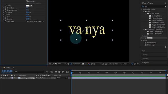Toggle the Spacing stopwatch

coord(6,19)
